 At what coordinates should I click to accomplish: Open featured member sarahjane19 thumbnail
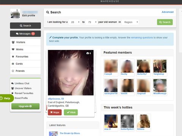click(111, 85)
